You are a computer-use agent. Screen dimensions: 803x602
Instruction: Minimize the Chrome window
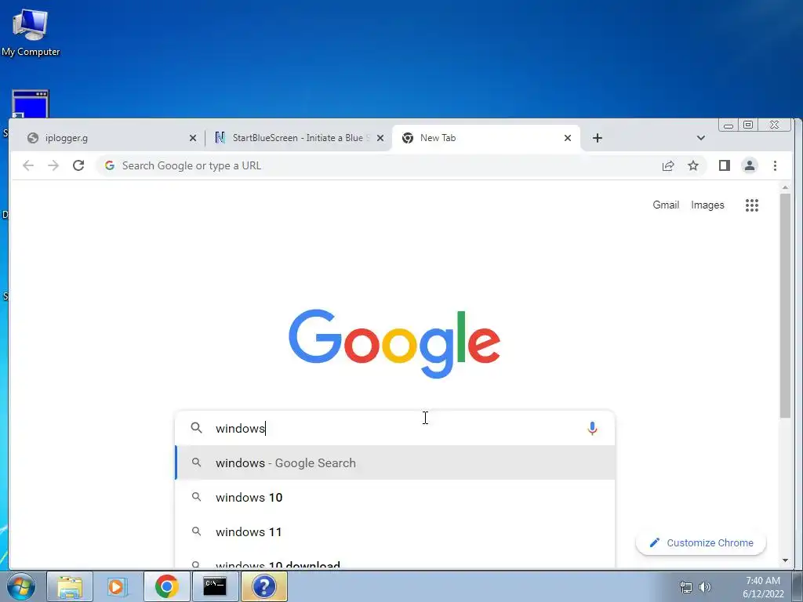click(x=729, y=125)
